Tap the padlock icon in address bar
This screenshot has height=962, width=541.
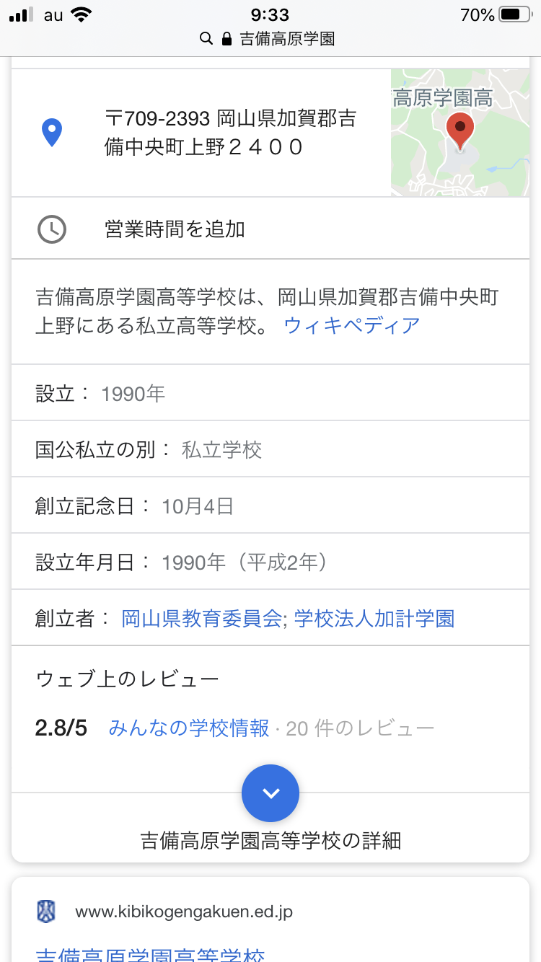pos(226,38)
